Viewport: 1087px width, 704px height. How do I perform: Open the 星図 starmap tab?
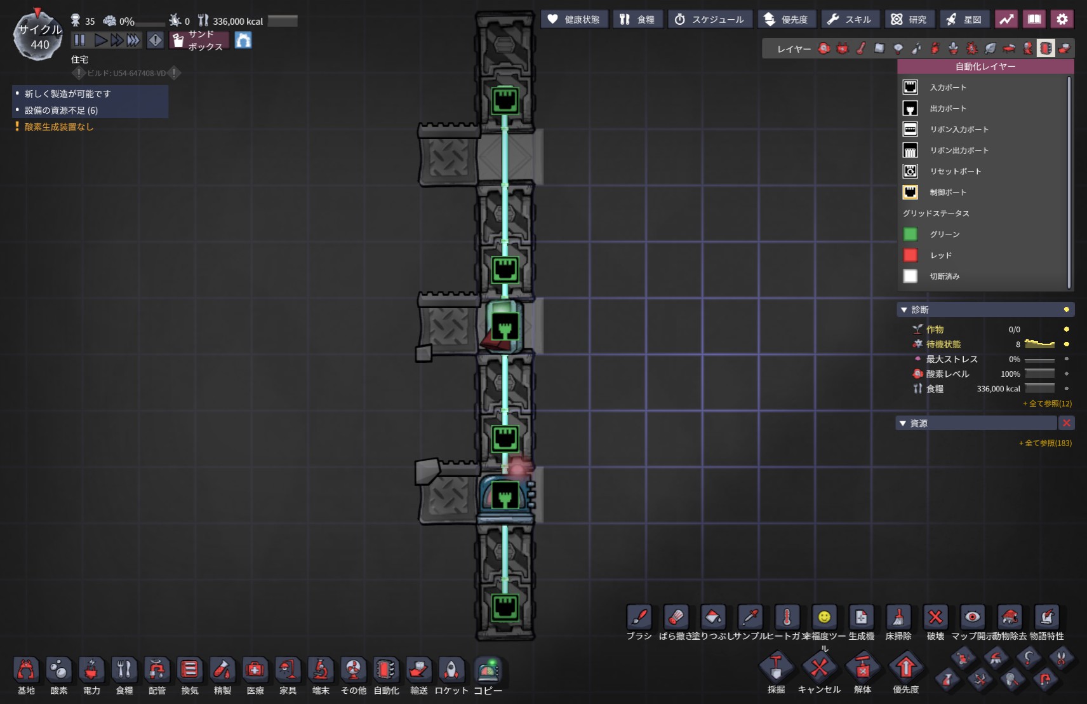tap(964, 19)
